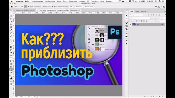Click the Home icon in options bar

(x=12, y=7)
